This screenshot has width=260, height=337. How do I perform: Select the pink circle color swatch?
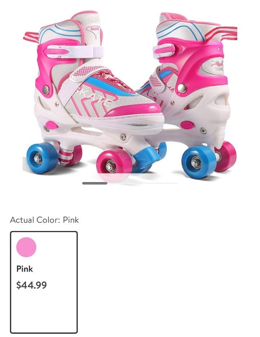(x=26, y=247)
